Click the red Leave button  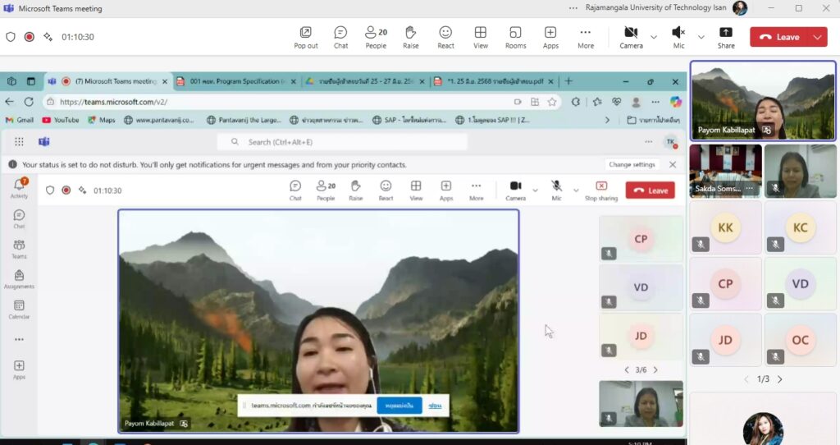tap(778, 37)
